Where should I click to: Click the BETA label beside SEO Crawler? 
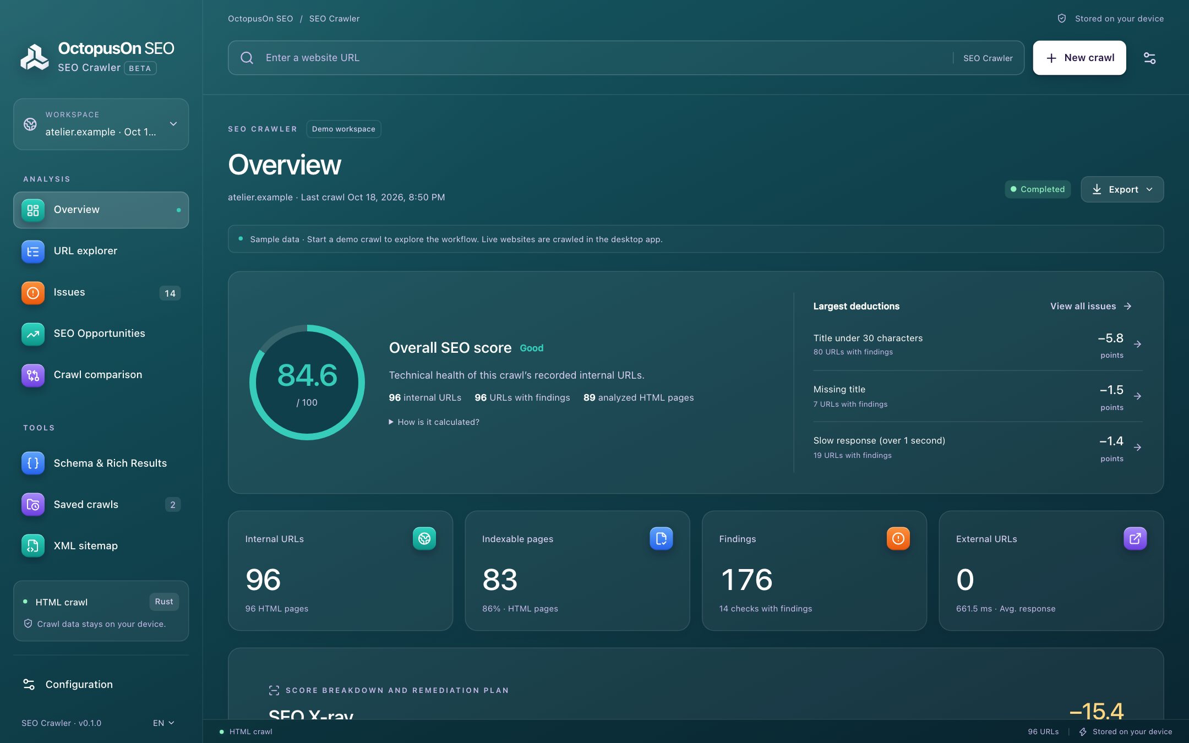click(x=140, y=68)
